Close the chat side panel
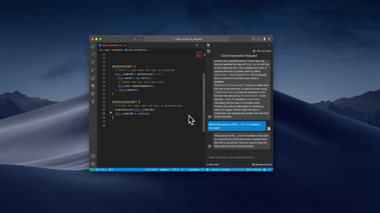 (x=269, y=45)
